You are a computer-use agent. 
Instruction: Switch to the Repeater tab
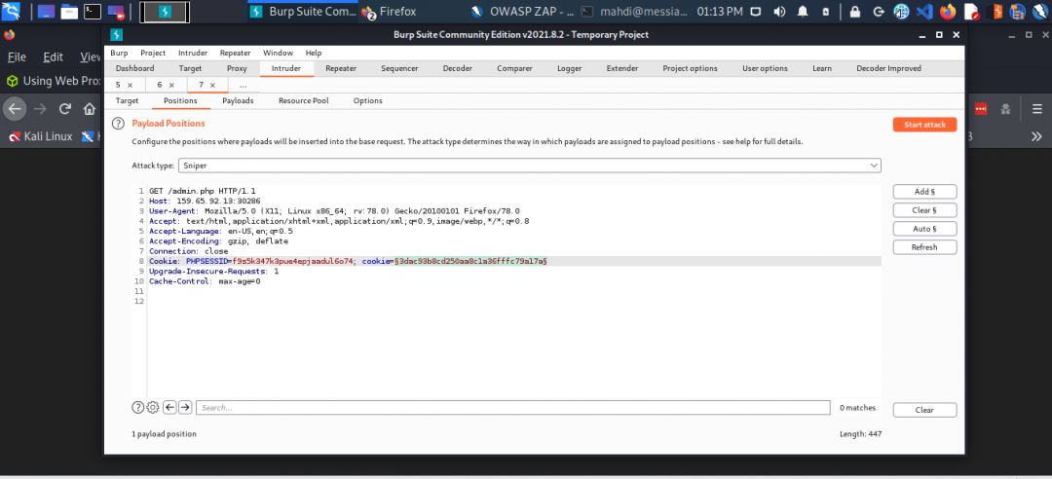click(341, 68)
